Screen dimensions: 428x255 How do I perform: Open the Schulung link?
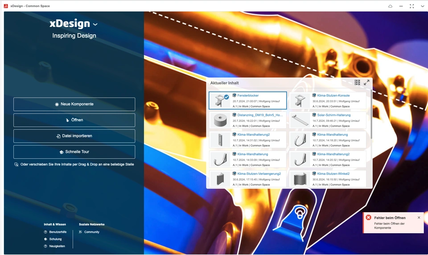pyautogui.click(x=55, y=239)
